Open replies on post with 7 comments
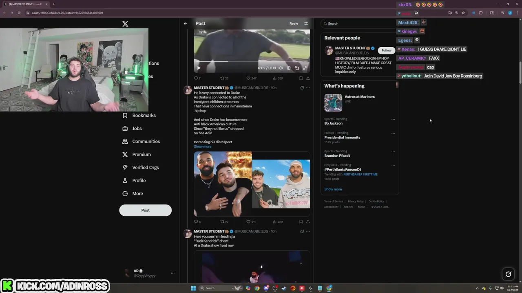The image size is (522, 293). tap(197, 78)
